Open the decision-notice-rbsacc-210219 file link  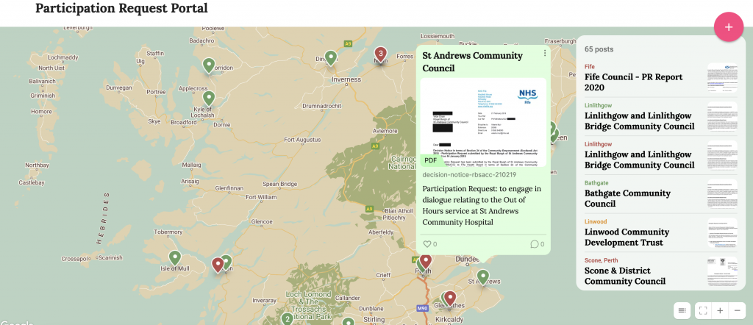(469, 174)
